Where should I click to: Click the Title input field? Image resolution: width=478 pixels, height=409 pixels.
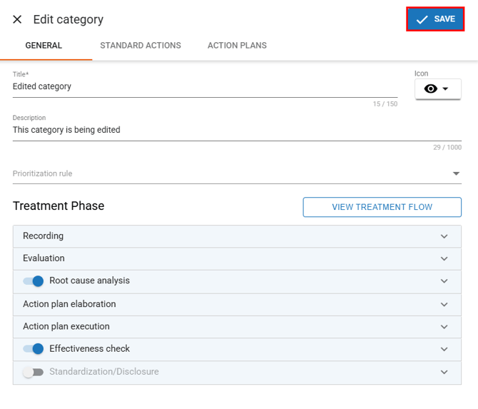[205, 87]
